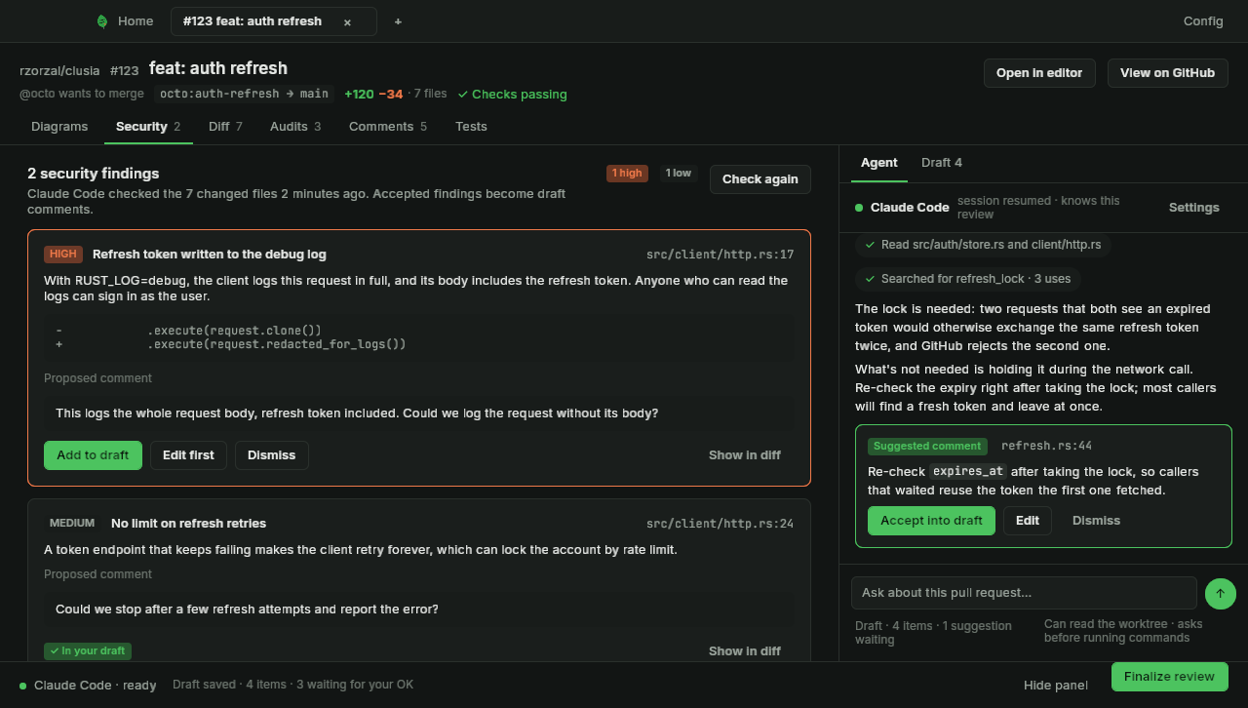Open the Audits 3 tab
The image size is (1248, 708).
[x=295, y=127]
